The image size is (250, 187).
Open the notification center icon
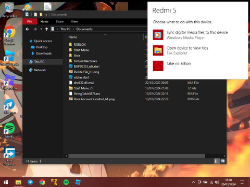pyautogui.click(x=242, y=182)
